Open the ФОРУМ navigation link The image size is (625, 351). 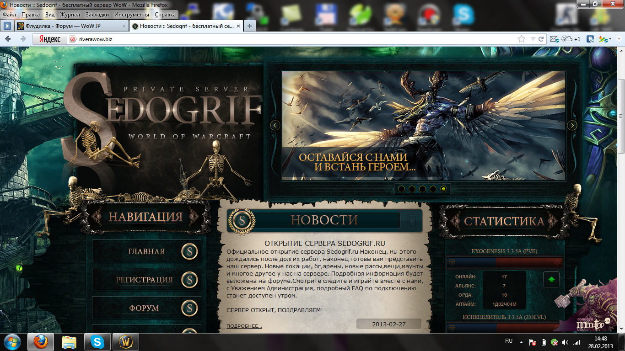click(x=146, y=308)
